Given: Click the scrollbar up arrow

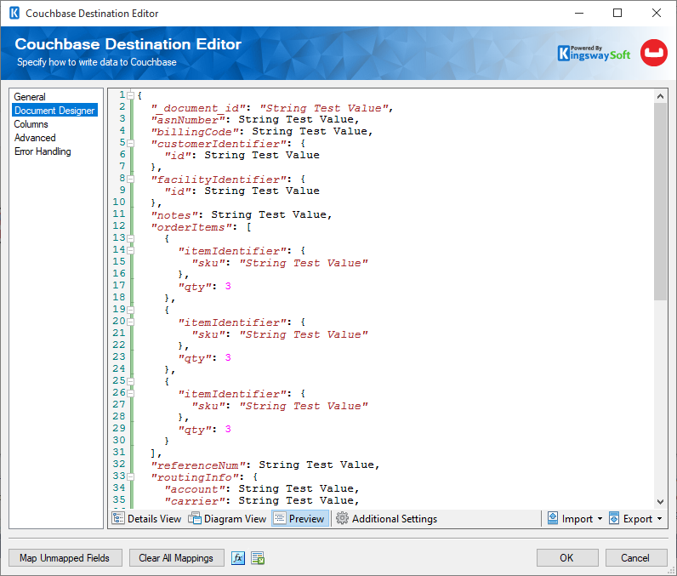Looking at the screenshot, I should point(660,96).
